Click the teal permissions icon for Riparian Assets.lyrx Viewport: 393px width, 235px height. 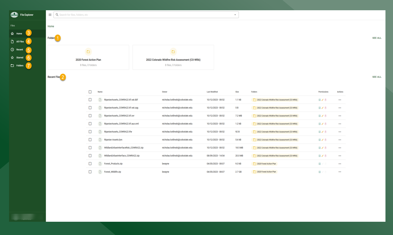(x=319, y=139)
